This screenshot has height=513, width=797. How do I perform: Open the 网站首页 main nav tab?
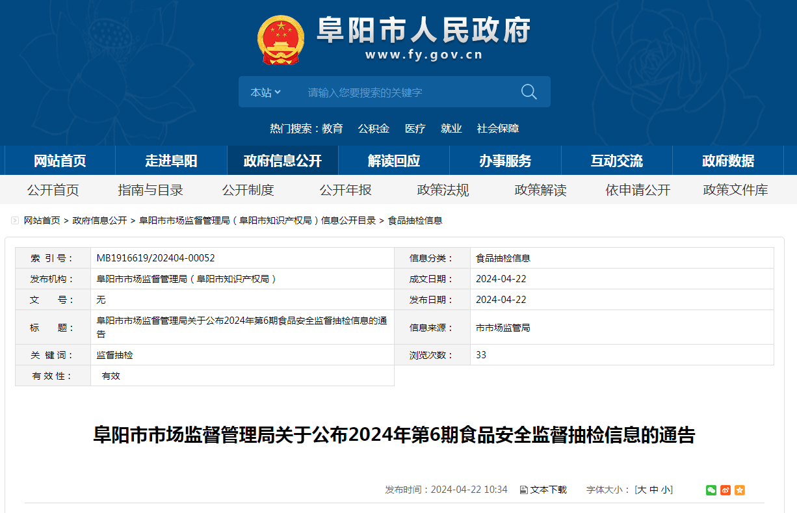pos(60,161)
